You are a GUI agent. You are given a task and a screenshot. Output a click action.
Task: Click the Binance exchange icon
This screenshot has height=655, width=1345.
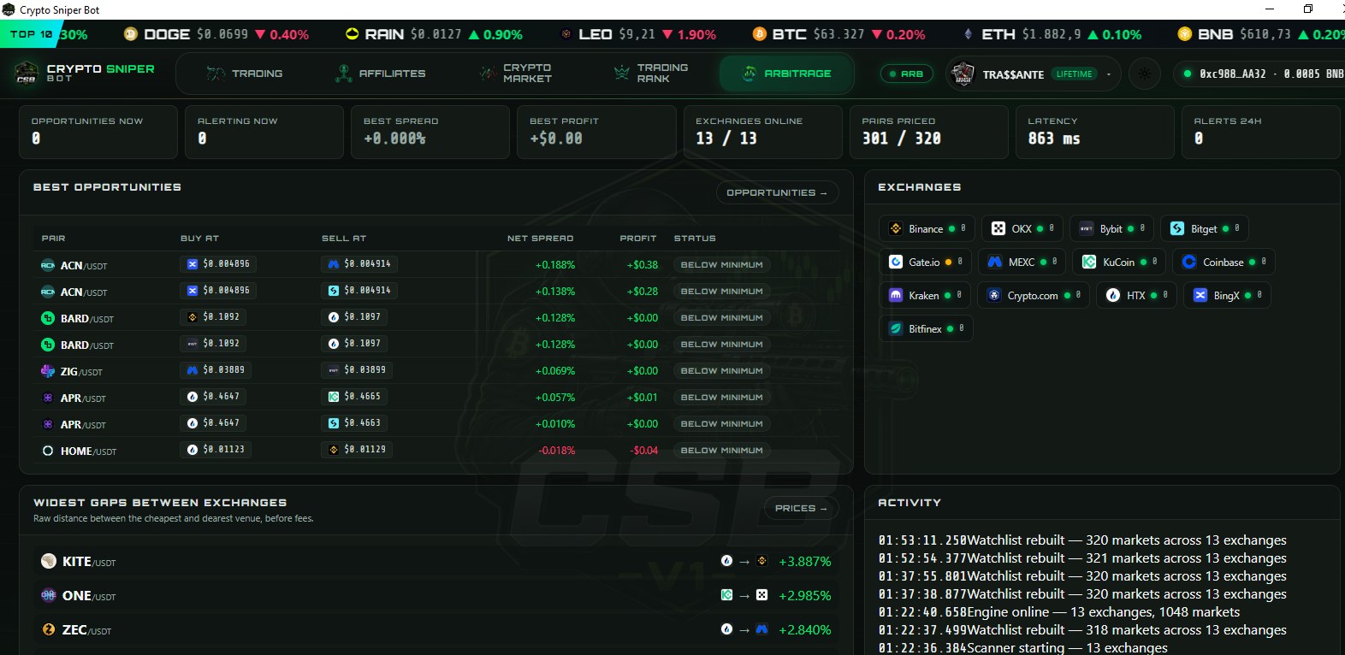(896, 228)
